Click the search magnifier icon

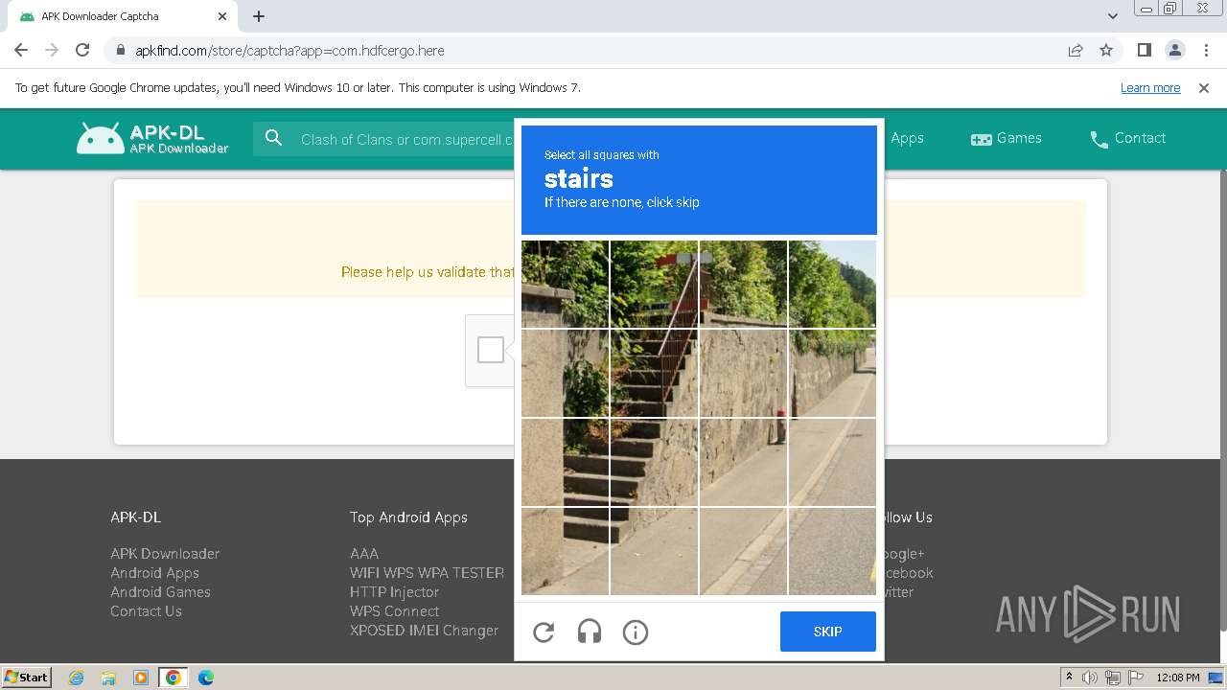click(274, 139)
